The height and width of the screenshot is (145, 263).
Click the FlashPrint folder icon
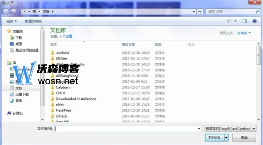click(x=52, y=110)
